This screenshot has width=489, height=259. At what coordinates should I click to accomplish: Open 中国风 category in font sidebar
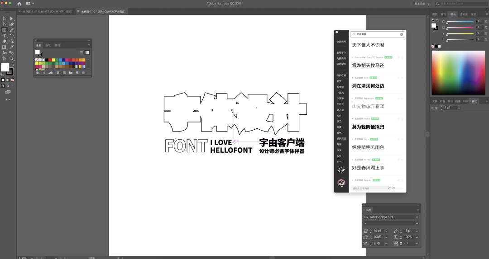pos(340,93)
